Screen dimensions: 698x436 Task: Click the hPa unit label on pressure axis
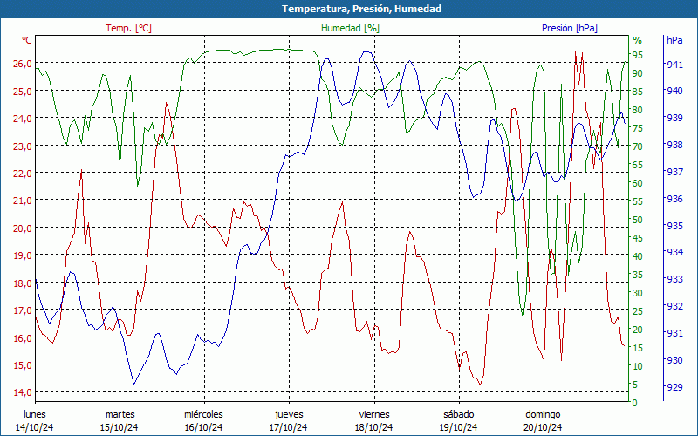(674, 40)
